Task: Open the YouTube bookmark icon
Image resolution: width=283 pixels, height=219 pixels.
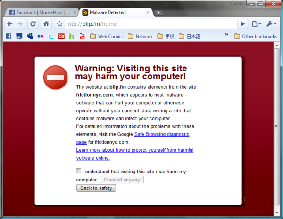Action: 83,36
